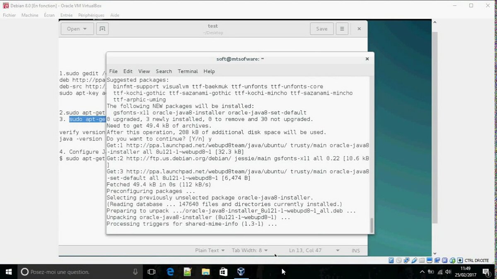The image size is (497, 279).
Task: Open the VirtualBox Périphériques menu
Action: pyautogui.click(x=92, y=15)
